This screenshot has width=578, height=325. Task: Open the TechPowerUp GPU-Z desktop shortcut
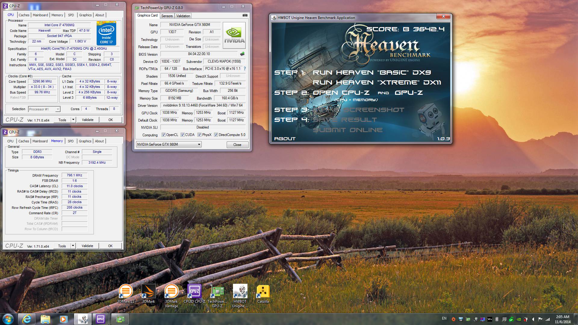[x=217, y=296]
